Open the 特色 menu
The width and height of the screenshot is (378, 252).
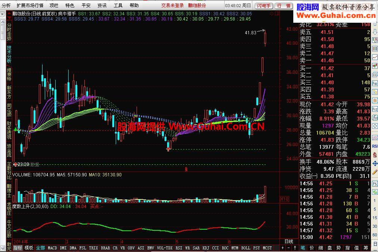pos(70,5)
